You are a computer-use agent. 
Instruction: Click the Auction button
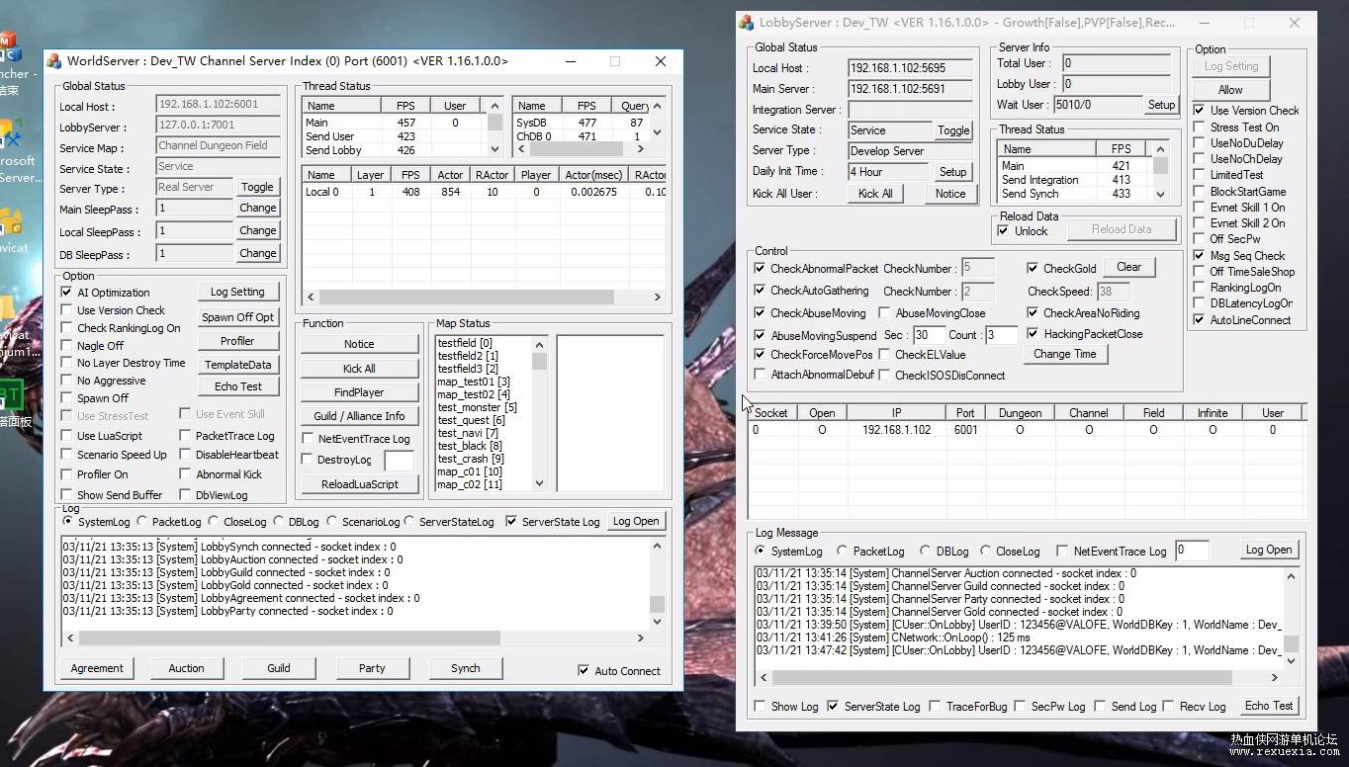tap(186, 668)
